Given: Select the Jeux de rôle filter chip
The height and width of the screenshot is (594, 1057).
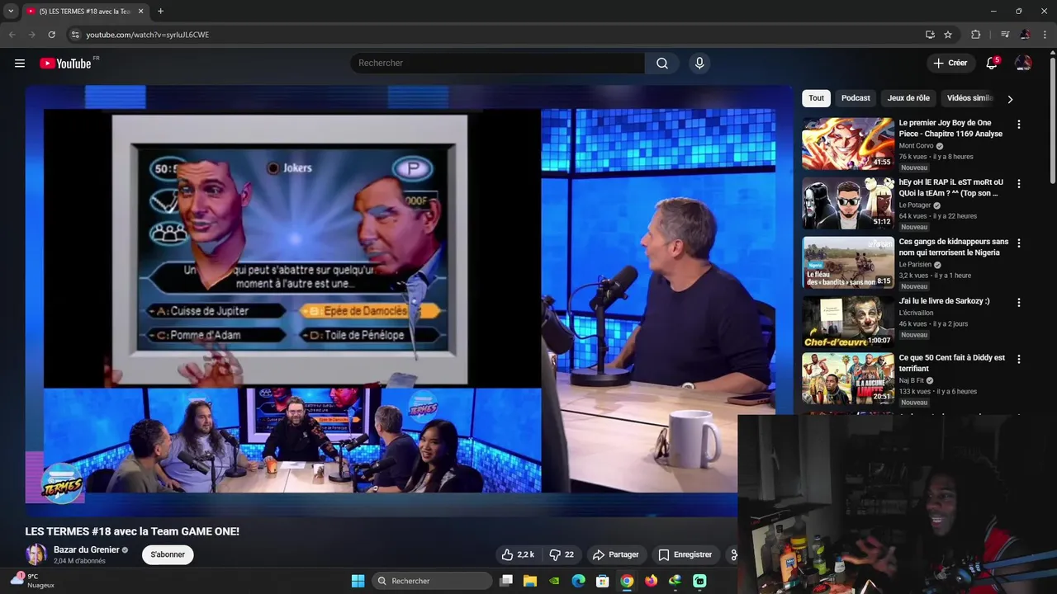Looking at the screenshot, I should click(x=908, y=98).
